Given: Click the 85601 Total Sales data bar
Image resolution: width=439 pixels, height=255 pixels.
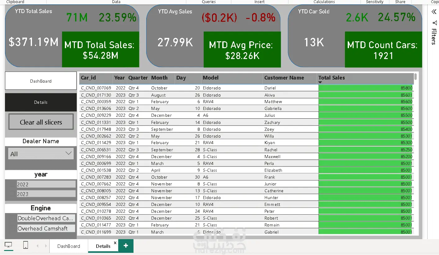Looking at the screenshot, I should coord(366,95).
